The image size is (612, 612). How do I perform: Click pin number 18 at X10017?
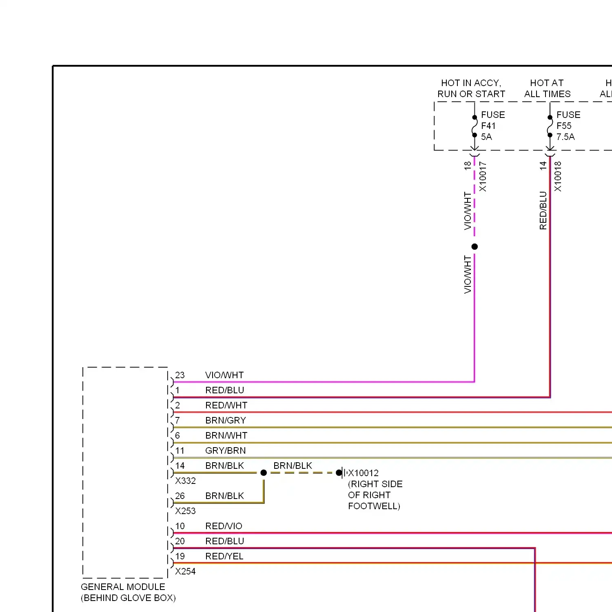468,165
